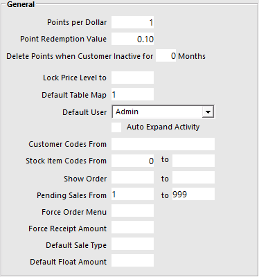Image resolution: width=259 pixels, height=277 pixels.
Task: Click the 'Show Order' label
Action: [85, 179]
